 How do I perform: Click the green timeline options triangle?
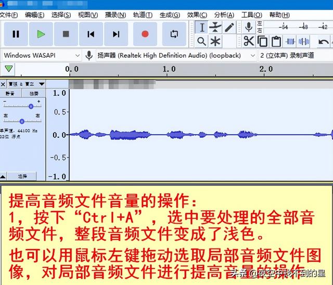9,69
